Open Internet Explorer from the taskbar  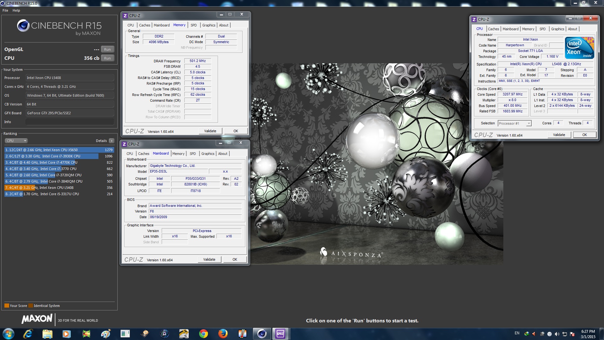click(x=28, y=334)
